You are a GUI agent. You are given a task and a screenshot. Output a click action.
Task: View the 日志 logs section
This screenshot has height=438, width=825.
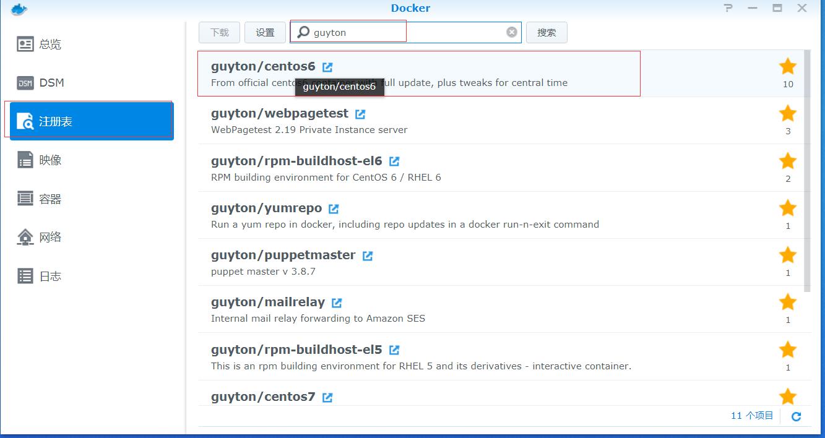coord(92,276)
